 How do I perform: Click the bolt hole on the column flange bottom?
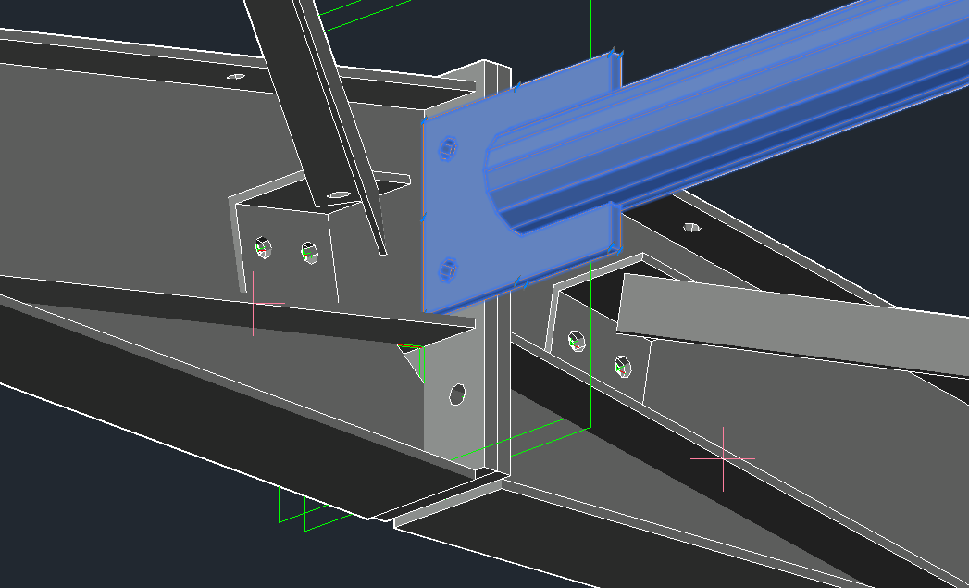pyautogui.click(x=457, y=394)
